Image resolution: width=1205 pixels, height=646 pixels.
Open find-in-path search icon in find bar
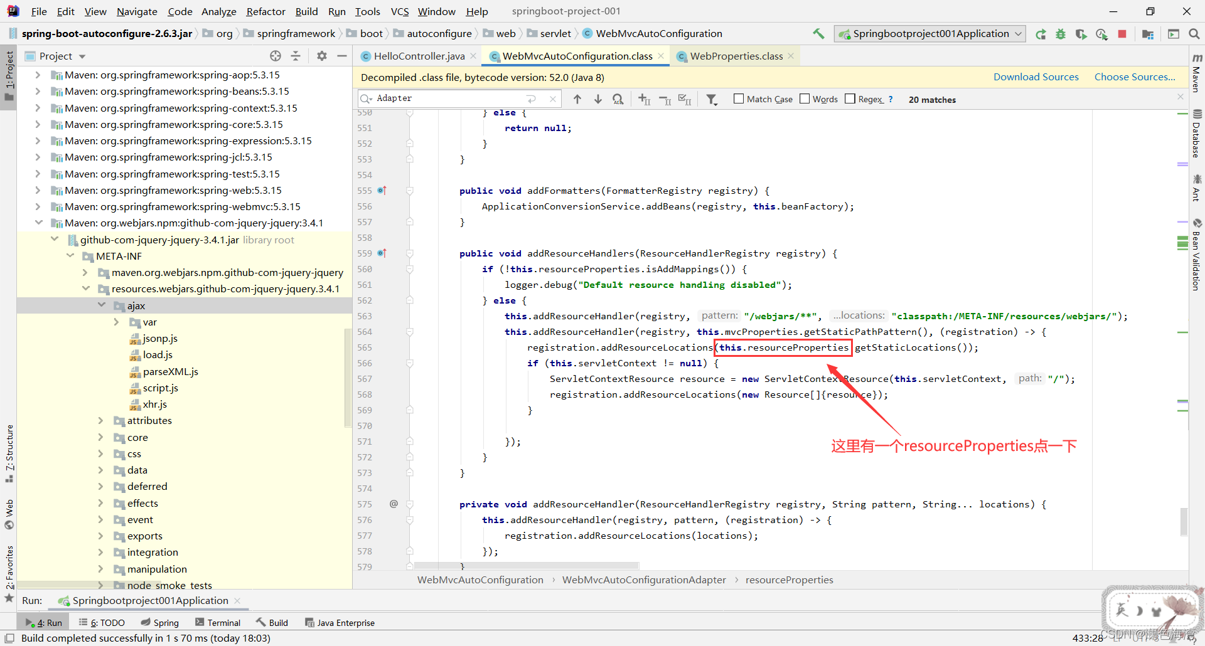[618, 99]
